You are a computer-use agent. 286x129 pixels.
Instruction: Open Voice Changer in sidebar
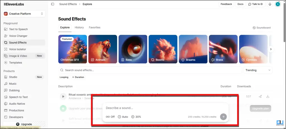[18, 36]
